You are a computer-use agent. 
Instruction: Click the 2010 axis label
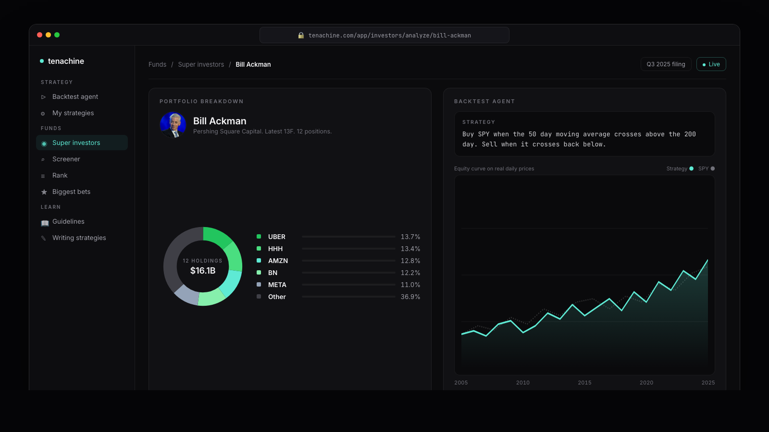[523, 383]
